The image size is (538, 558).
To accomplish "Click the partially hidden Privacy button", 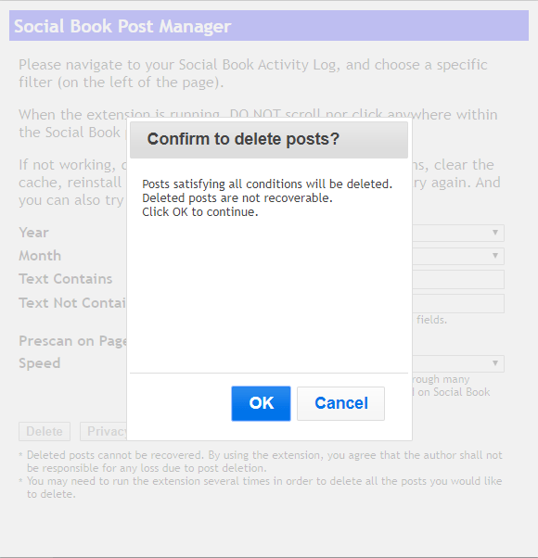I will click(104, 431).
